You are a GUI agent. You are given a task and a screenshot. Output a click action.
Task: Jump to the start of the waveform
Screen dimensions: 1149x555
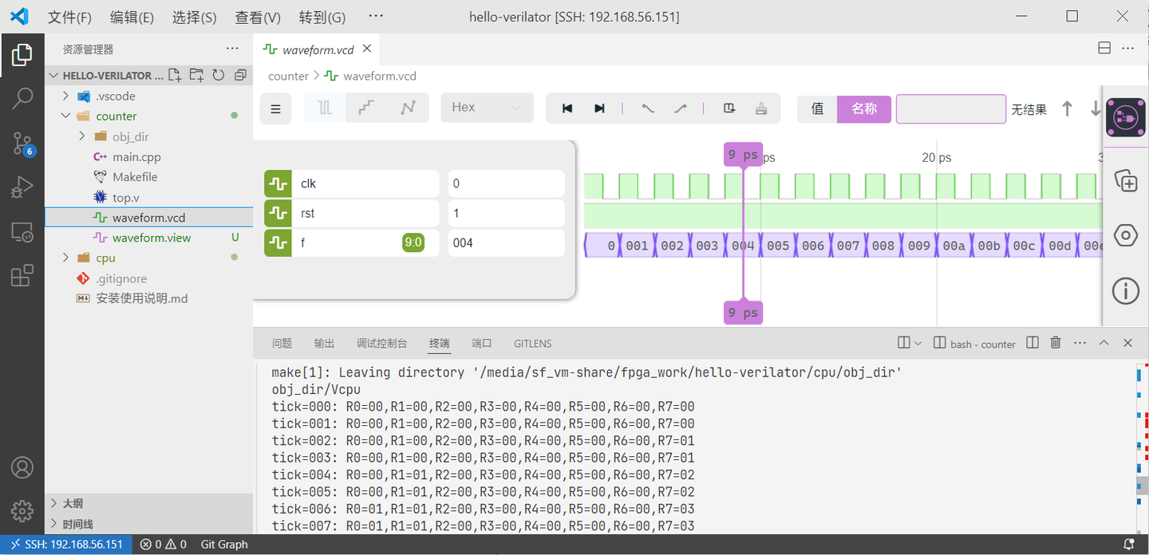pos(567,108)
